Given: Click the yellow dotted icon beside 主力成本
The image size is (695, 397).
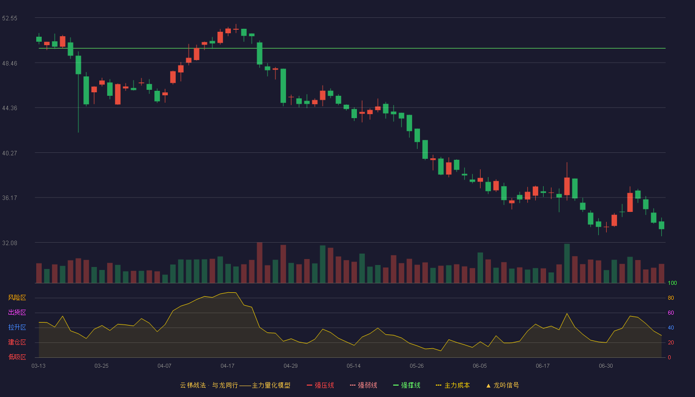Looking at the screenshot, I should (x=438, y=385).
